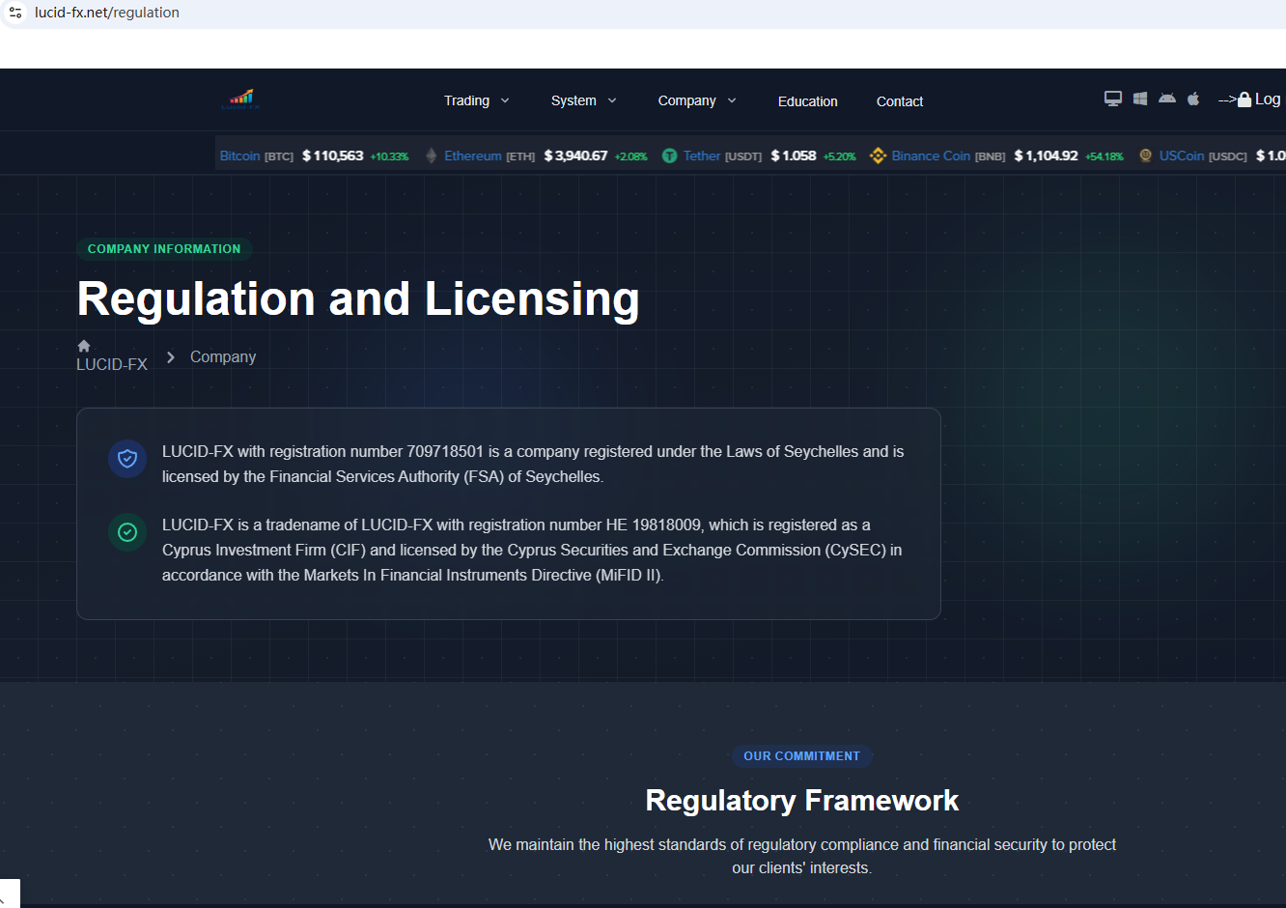Click the Bitcoin link in ticker
1286x908 pixels.
point(240,156)
